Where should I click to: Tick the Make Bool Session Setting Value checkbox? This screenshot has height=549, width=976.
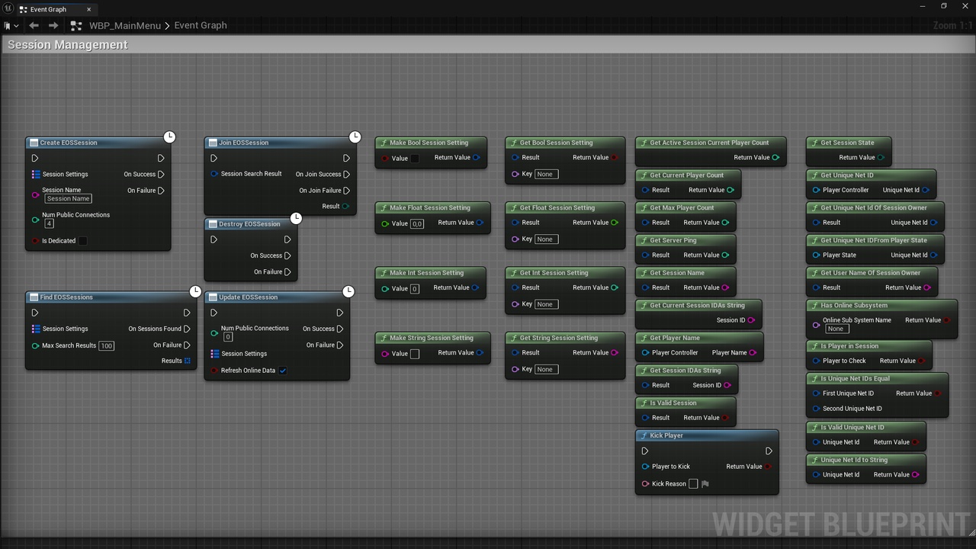coord(415,159)
